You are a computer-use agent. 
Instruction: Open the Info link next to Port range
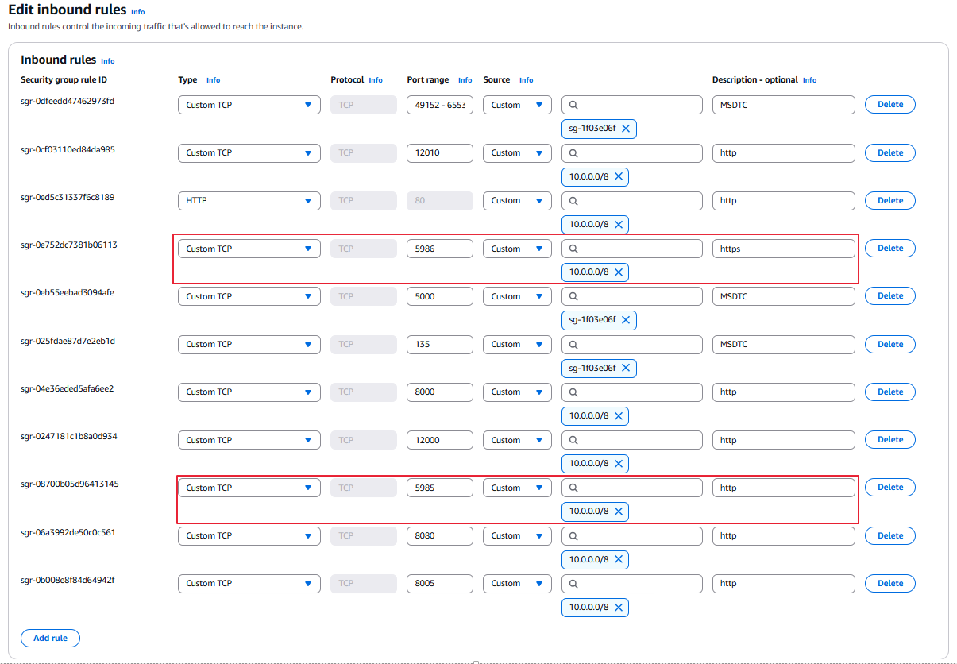(x=465, y=80)
